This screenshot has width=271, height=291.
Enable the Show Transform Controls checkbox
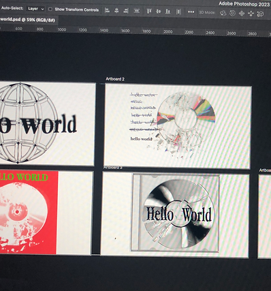pyautogui.click(x=50, y=9)
